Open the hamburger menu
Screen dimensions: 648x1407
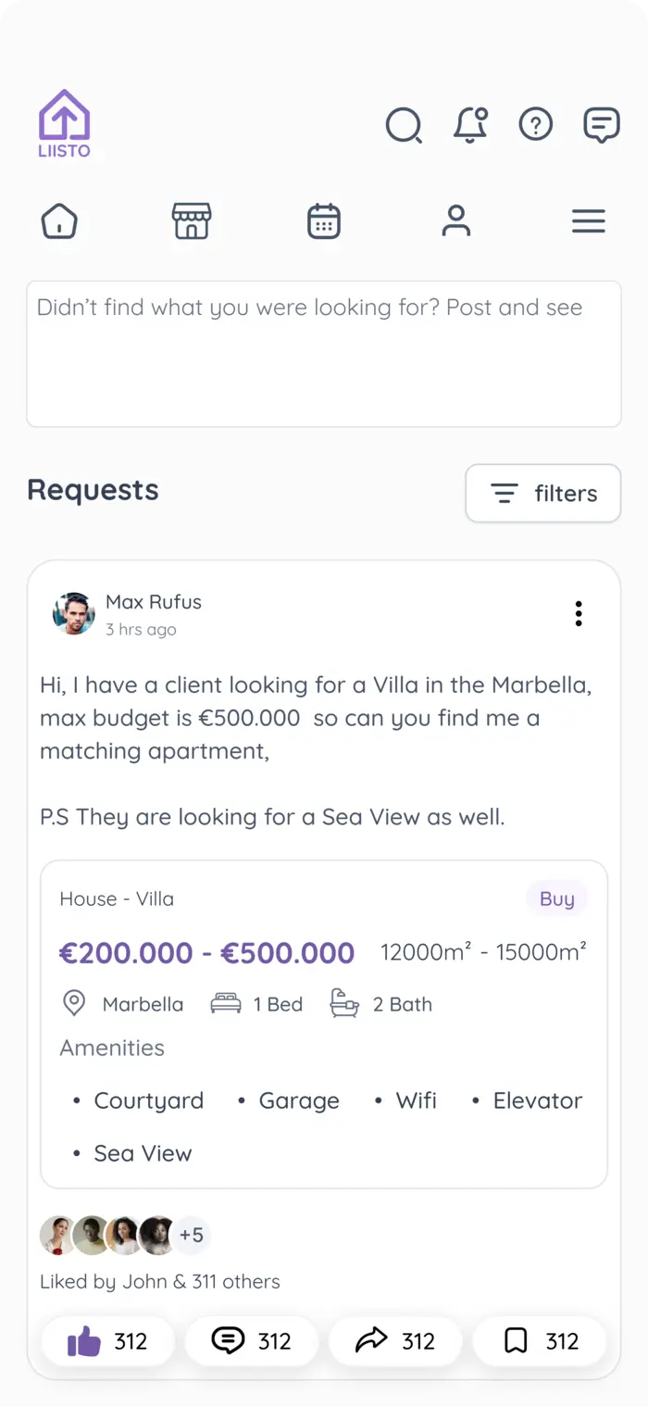(589, 221)
